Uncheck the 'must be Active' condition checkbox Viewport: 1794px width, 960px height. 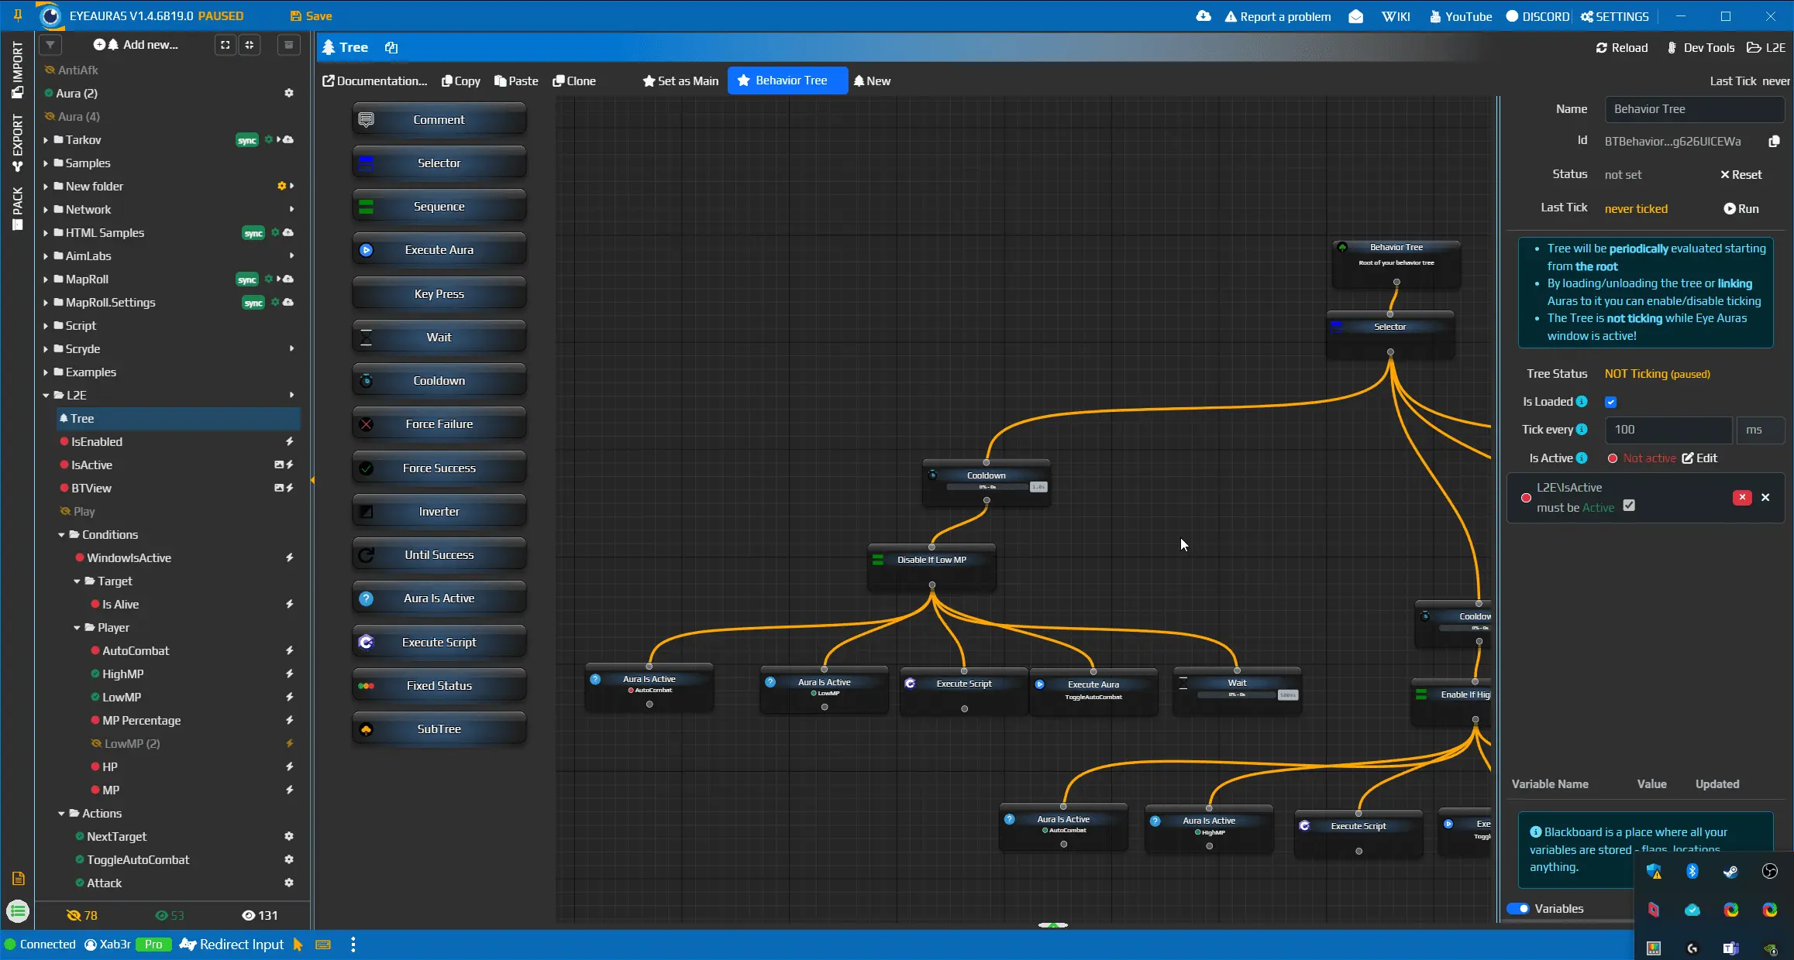(1629, 505)
